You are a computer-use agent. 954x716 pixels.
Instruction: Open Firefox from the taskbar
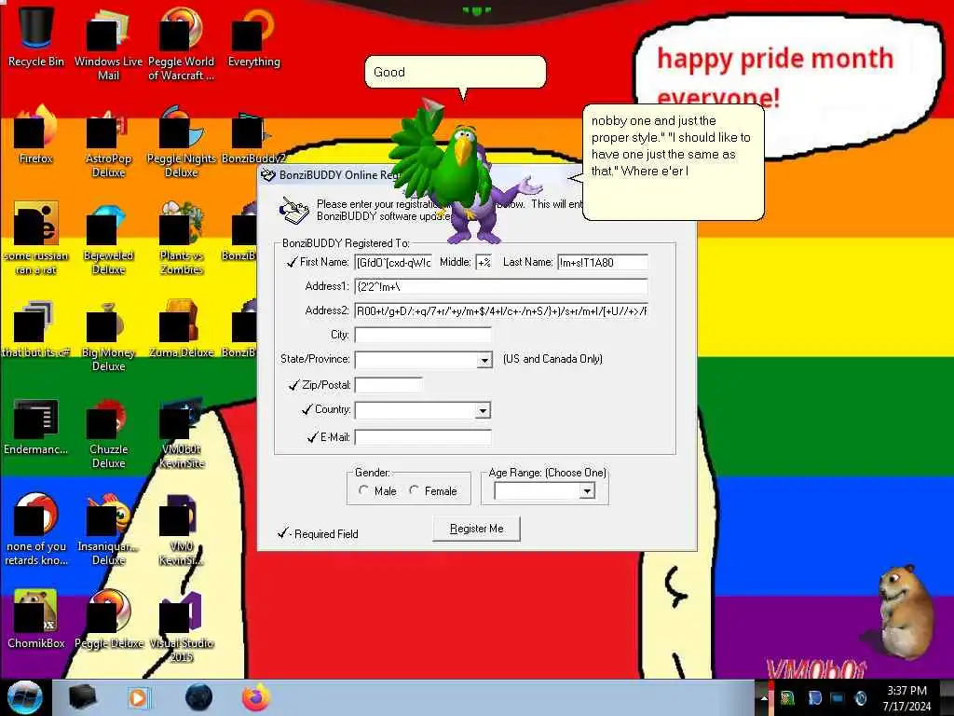click(x=256, y=697)
